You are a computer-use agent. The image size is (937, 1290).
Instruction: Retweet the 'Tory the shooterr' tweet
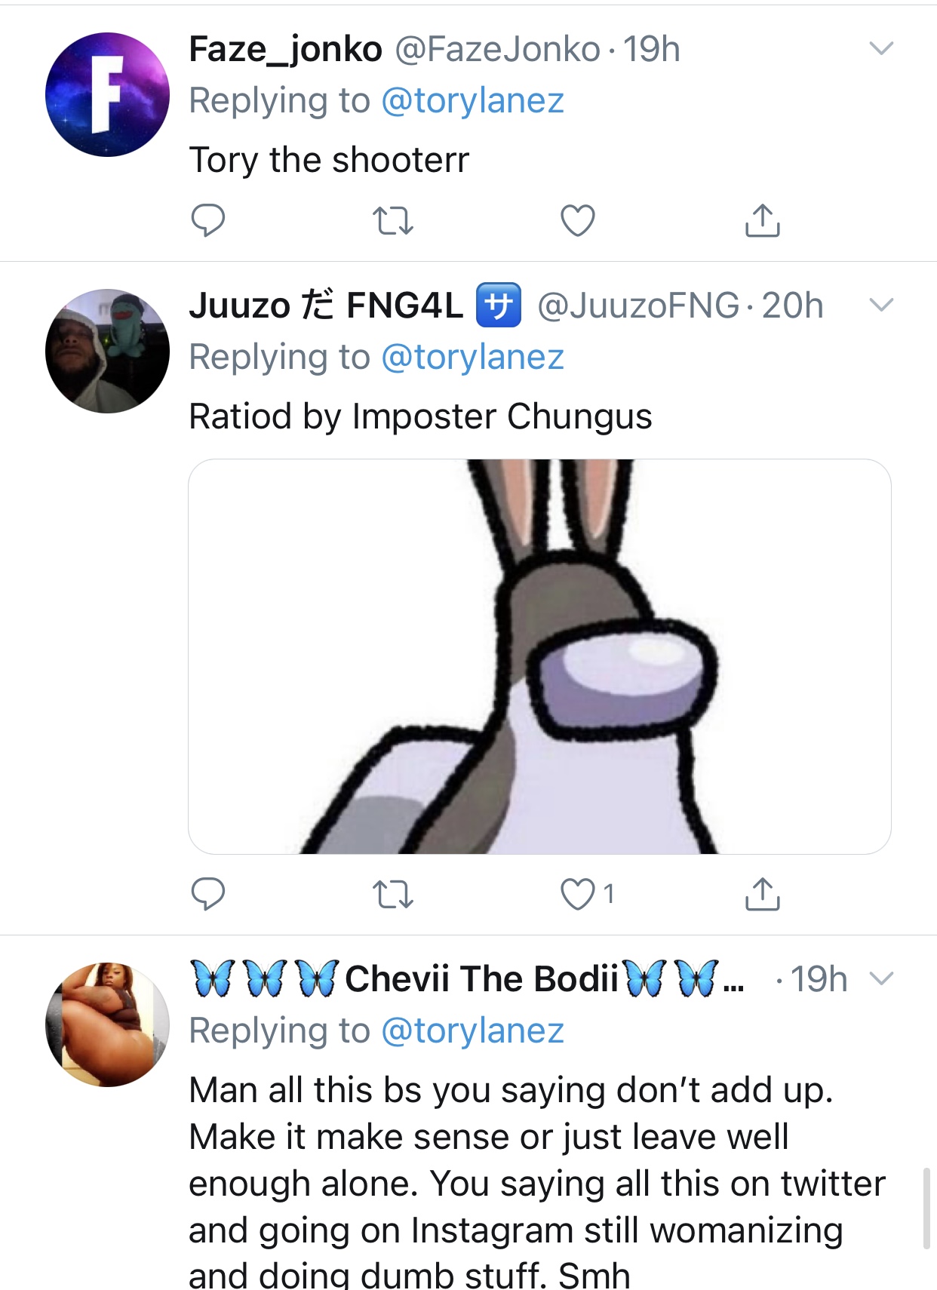(393, 220)
